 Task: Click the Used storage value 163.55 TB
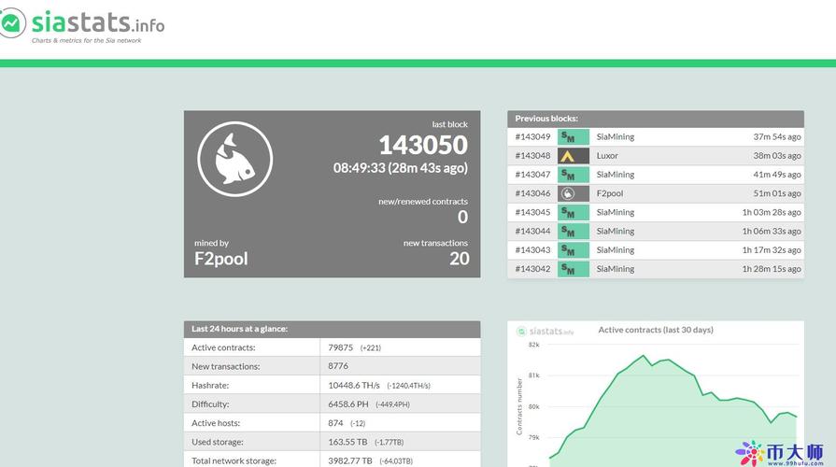click(x=347, y=442)
